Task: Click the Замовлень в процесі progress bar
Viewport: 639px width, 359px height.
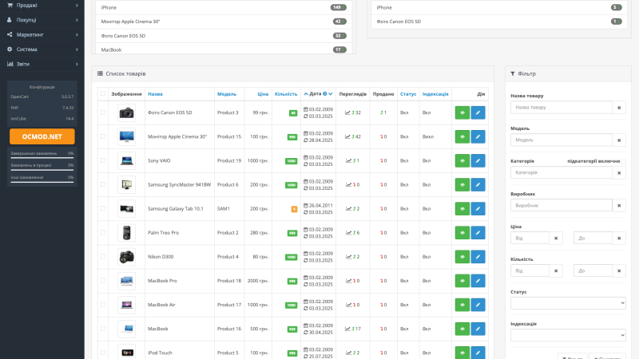Action: coord(42,170)
